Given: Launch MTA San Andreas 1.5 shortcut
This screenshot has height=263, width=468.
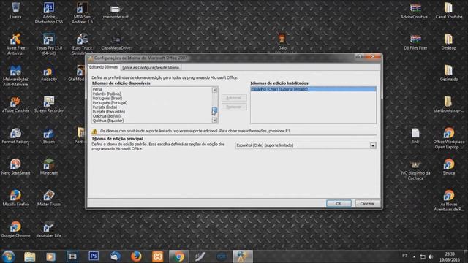Looking at the screenshot, I should coord(82,13).
